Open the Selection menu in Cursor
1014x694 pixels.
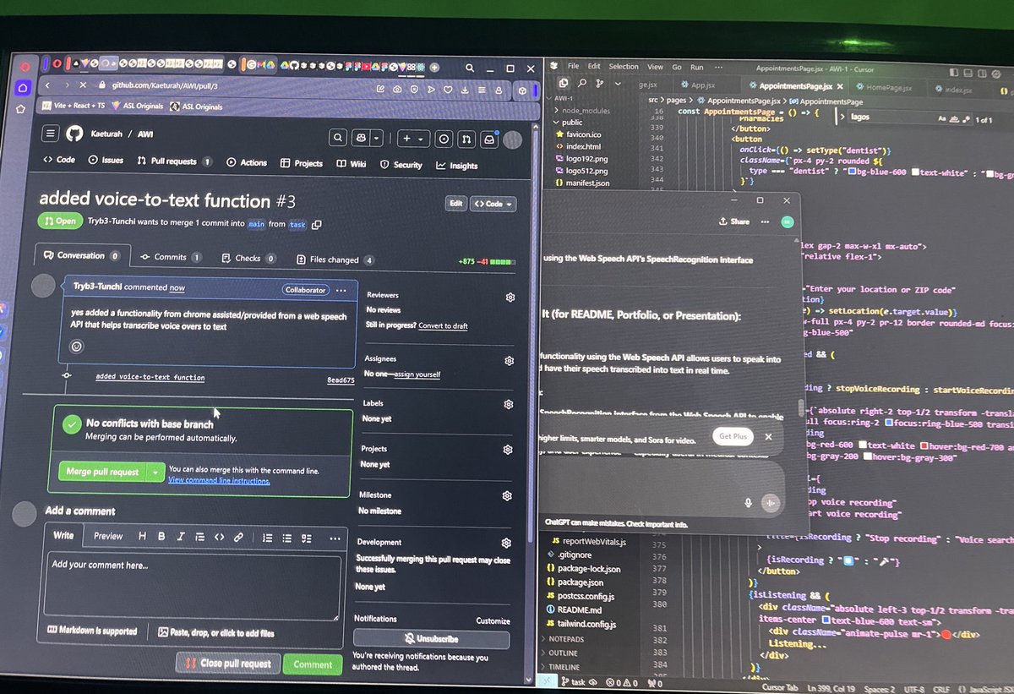[624, 66]
